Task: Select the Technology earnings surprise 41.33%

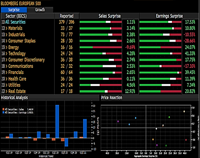Action: pos(190,54)
